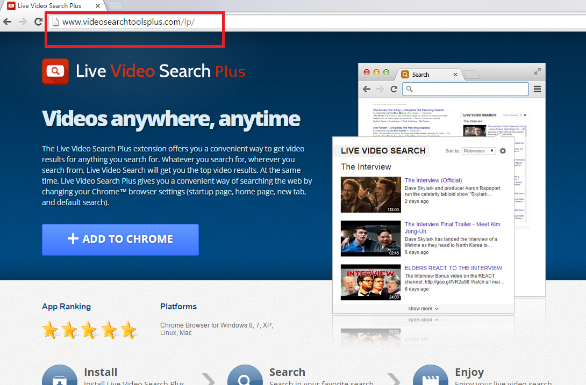The image size is (586, 385).
Task: Expand results with show more
Action: tap(423, 309)
